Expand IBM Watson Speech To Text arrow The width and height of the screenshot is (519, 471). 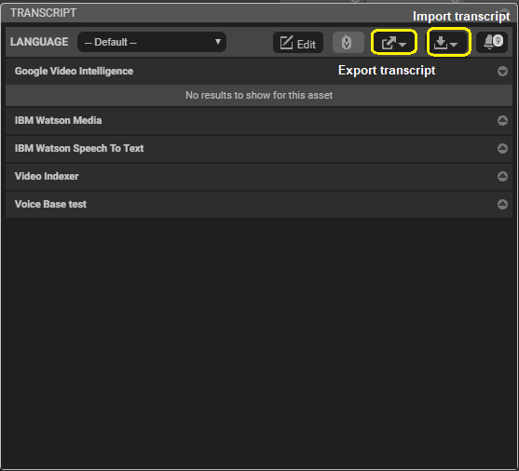click(502, 148)
